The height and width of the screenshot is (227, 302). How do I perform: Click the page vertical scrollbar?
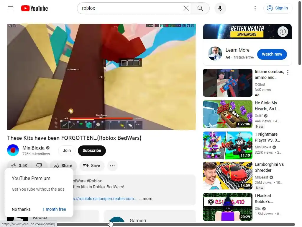point(300,33)
